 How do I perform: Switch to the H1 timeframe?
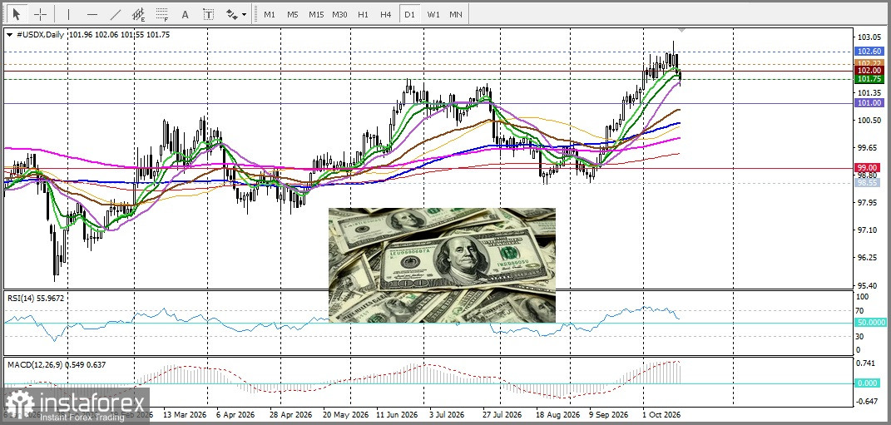[363, 14]
